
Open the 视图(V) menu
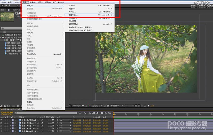pyautogui.click(x=48, y=2)
